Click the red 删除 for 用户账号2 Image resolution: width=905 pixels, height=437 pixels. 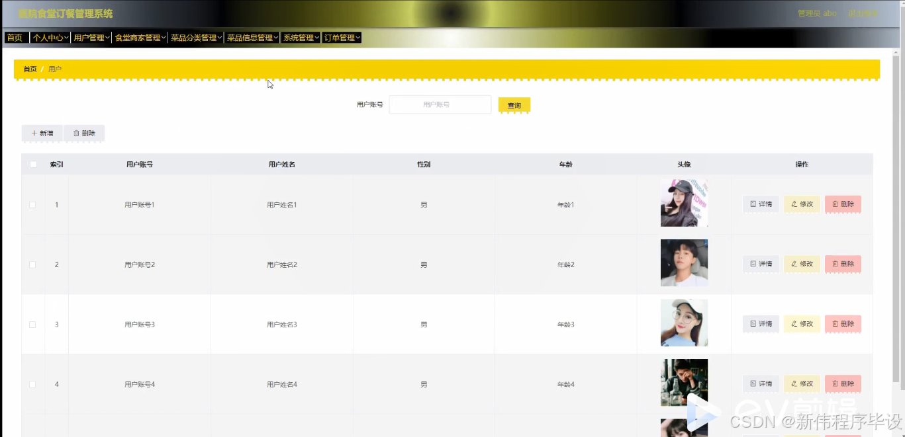click(x=843, y=264)
